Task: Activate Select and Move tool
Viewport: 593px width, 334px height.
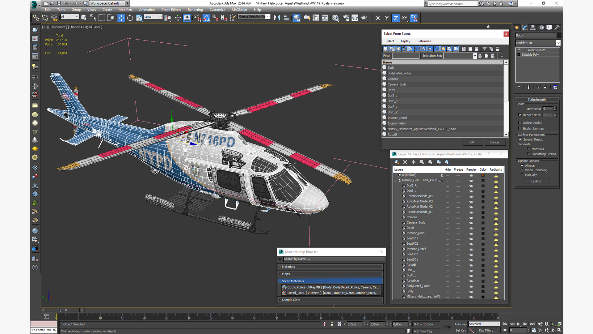Action: [121, 18]
